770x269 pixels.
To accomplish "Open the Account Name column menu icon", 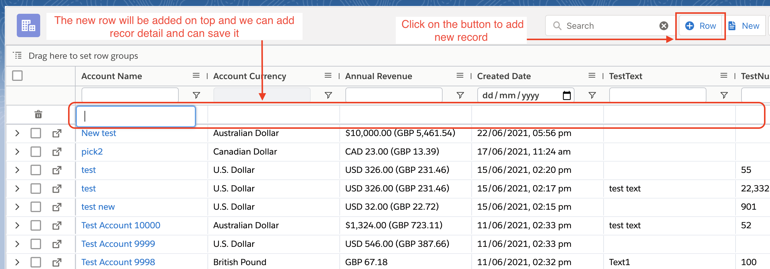I will coord(196,76).
